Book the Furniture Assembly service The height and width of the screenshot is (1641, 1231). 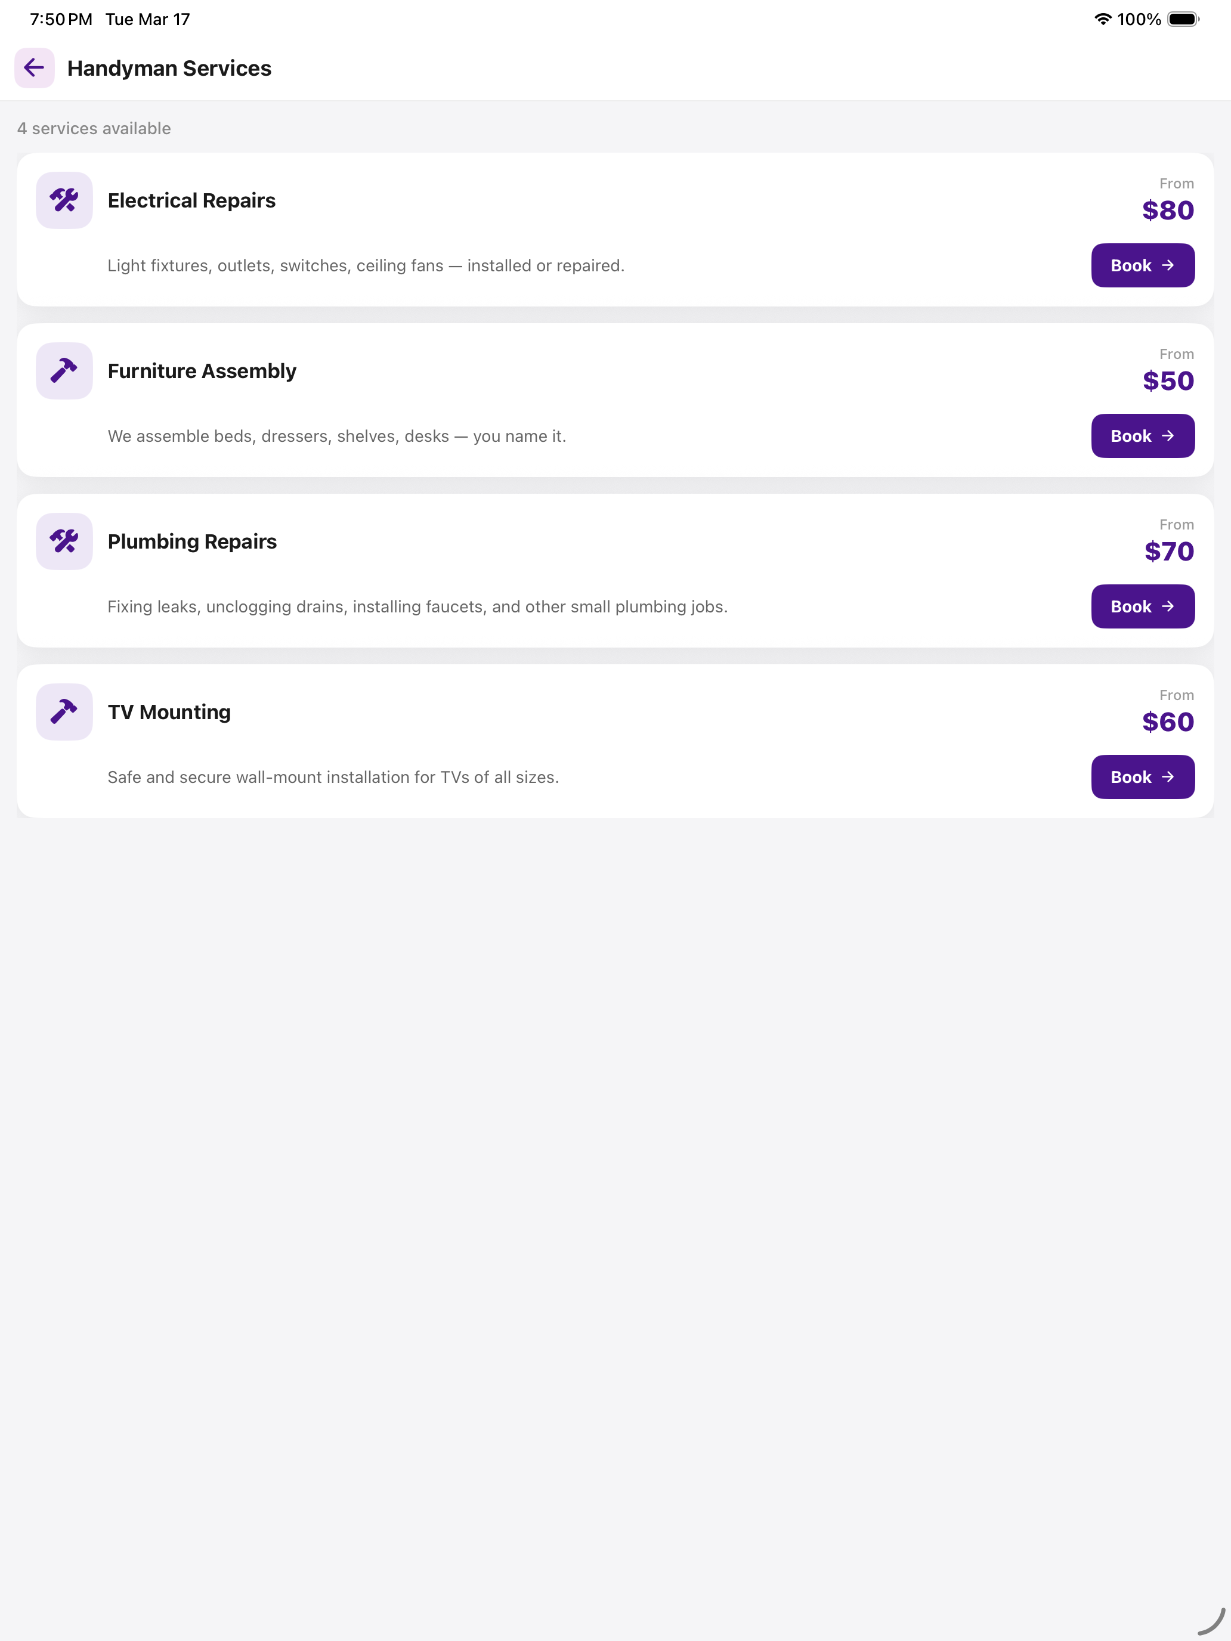tap(1143, 436)
